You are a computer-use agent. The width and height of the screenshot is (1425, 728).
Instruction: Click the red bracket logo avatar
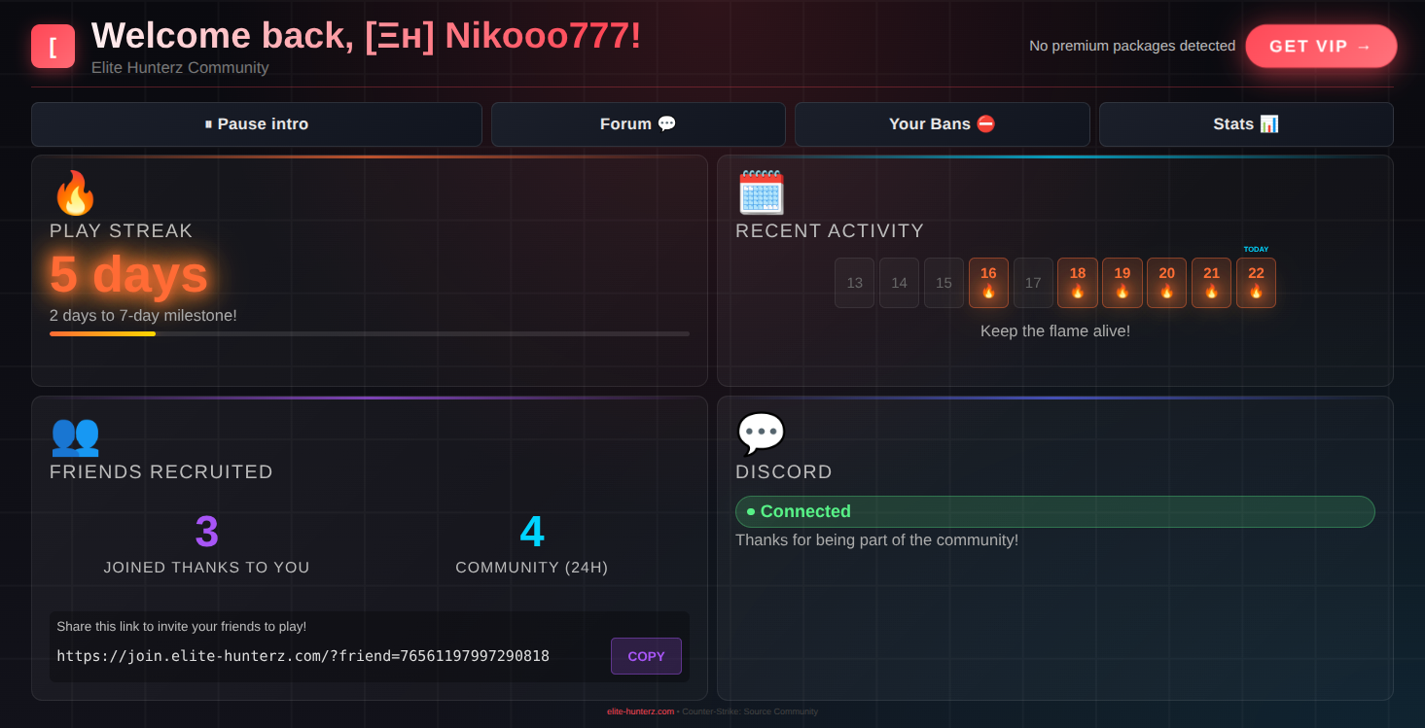coord(53,47)
